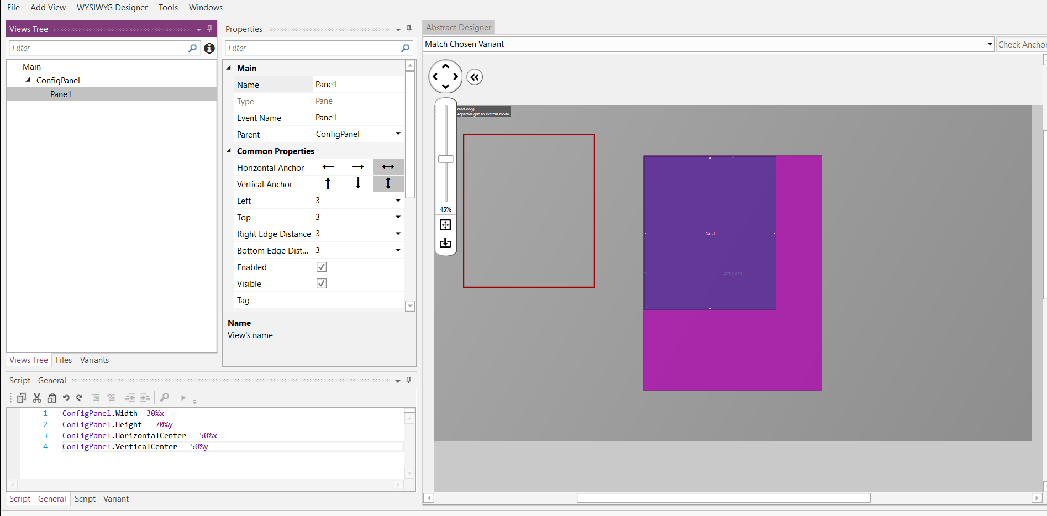Click the fit-to-screen icon below zoom slider

click(445, 225)
